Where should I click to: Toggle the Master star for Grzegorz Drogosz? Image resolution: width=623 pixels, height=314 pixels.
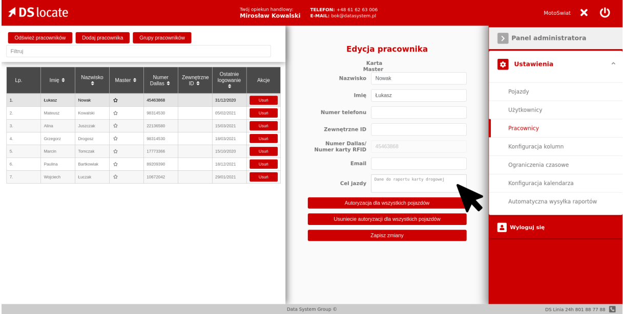pos(115,139)
